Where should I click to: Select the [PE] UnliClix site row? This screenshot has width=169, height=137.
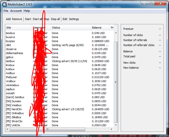pyautogui.click(x=60, y=125)
